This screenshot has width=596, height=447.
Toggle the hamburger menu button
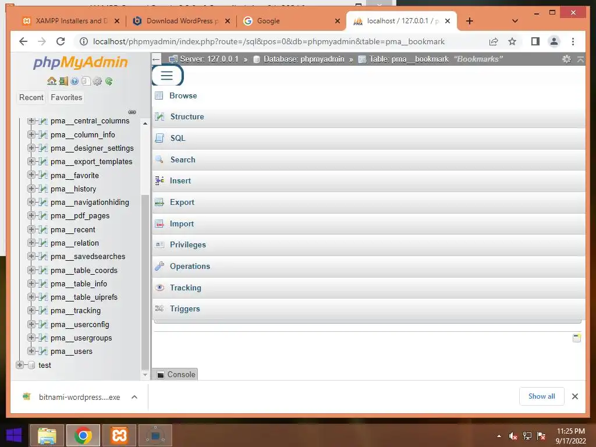[167, 75]
